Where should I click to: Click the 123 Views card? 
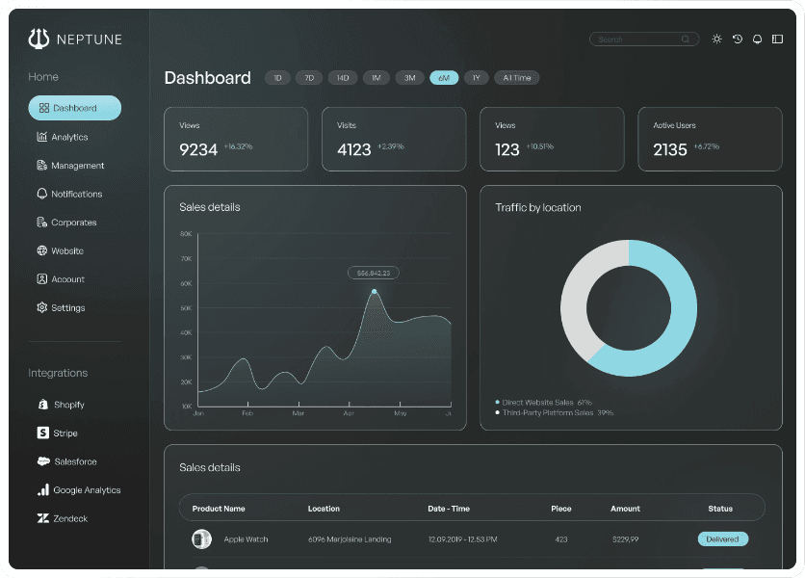(552, 139)
